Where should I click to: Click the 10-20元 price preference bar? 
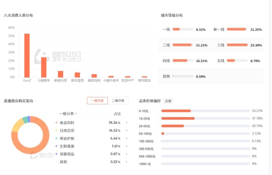(x=206, y=118)
